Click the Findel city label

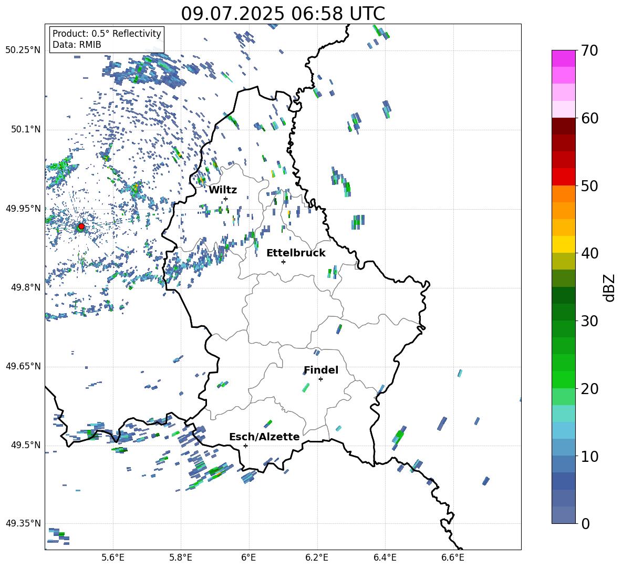tap(321, 370)
